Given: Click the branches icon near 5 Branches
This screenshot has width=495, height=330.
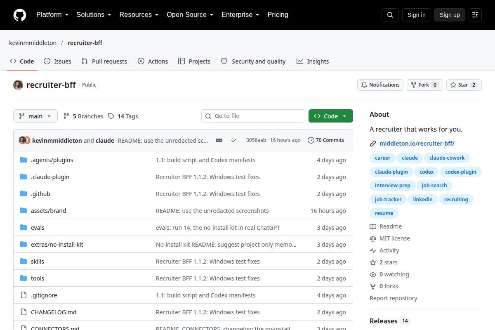Looking at the screenshot, I should pos(66,116).
